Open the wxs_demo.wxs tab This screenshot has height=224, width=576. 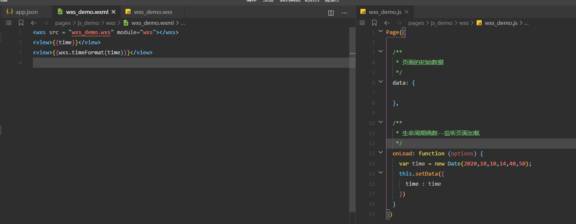tap(152, 12)
